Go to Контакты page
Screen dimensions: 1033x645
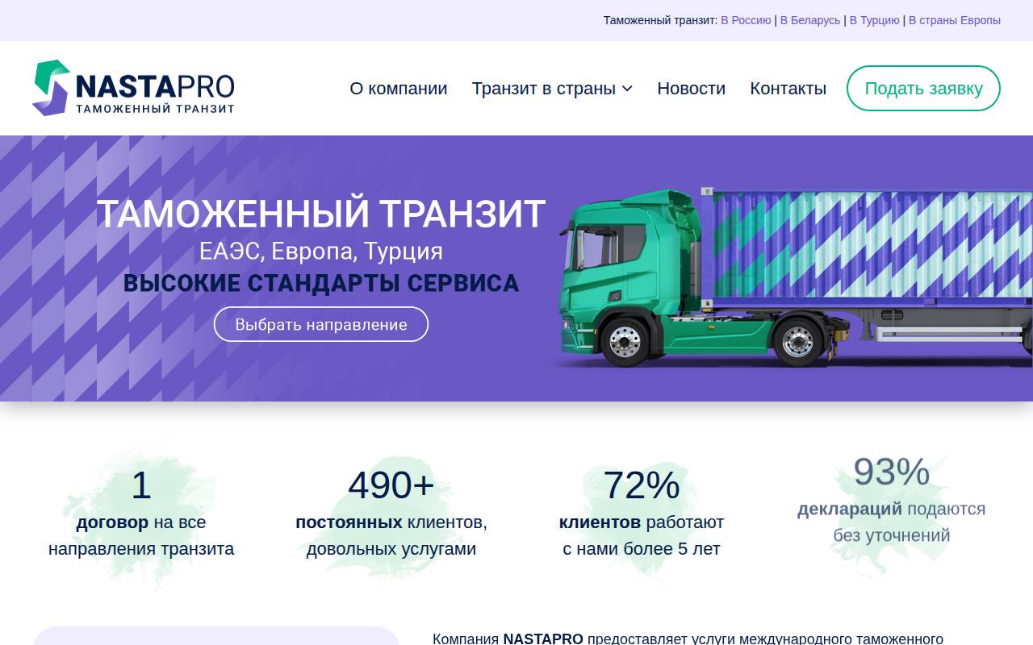pos(788,89)
